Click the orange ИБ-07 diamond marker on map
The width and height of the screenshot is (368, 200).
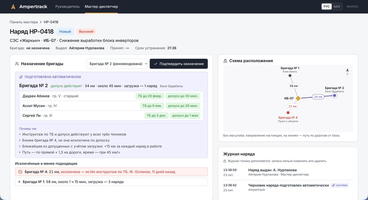click(x=298, y=98)
